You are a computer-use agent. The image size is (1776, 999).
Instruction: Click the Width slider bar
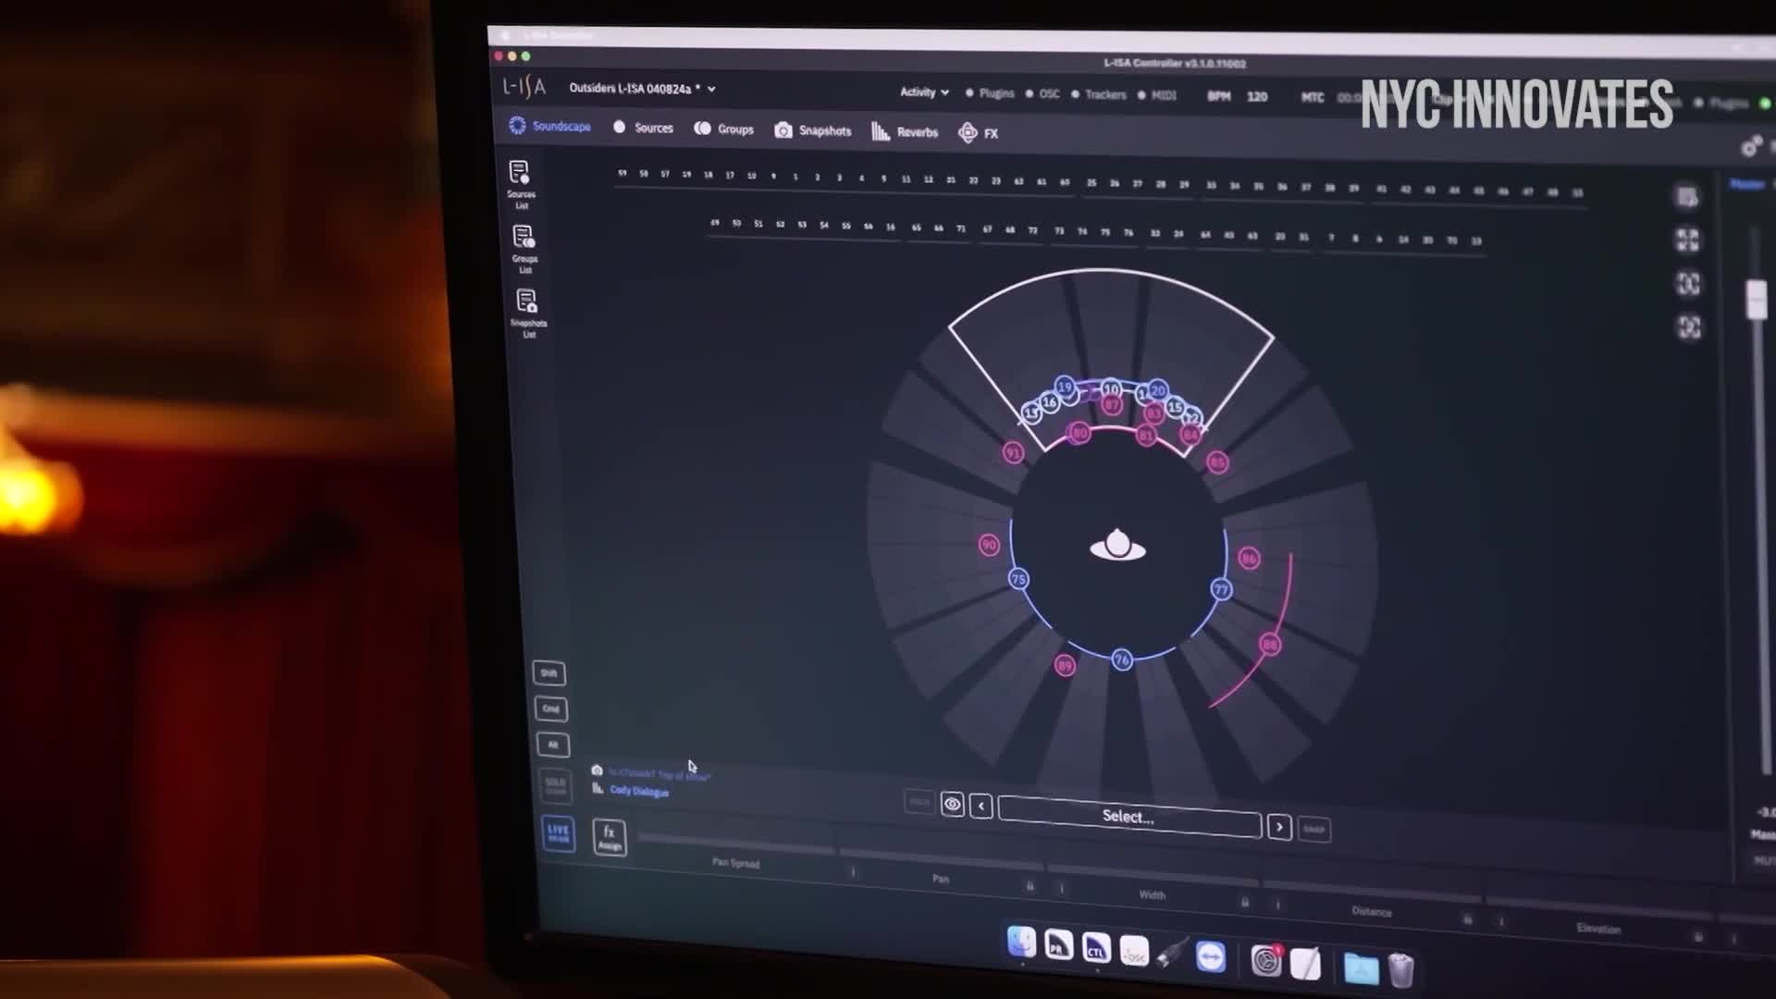1153,875
